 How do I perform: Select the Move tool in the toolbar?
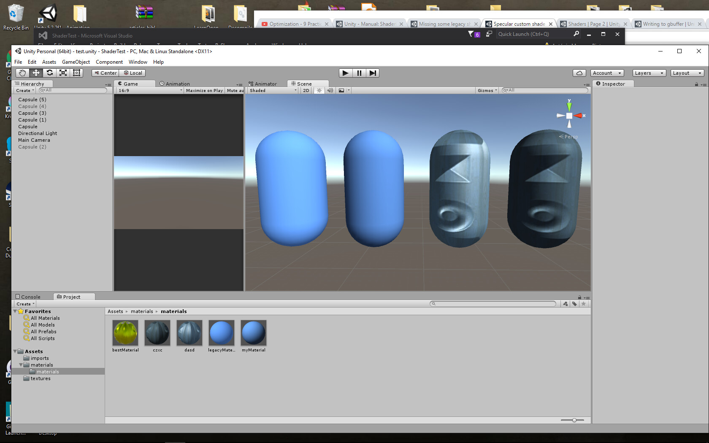36,73
